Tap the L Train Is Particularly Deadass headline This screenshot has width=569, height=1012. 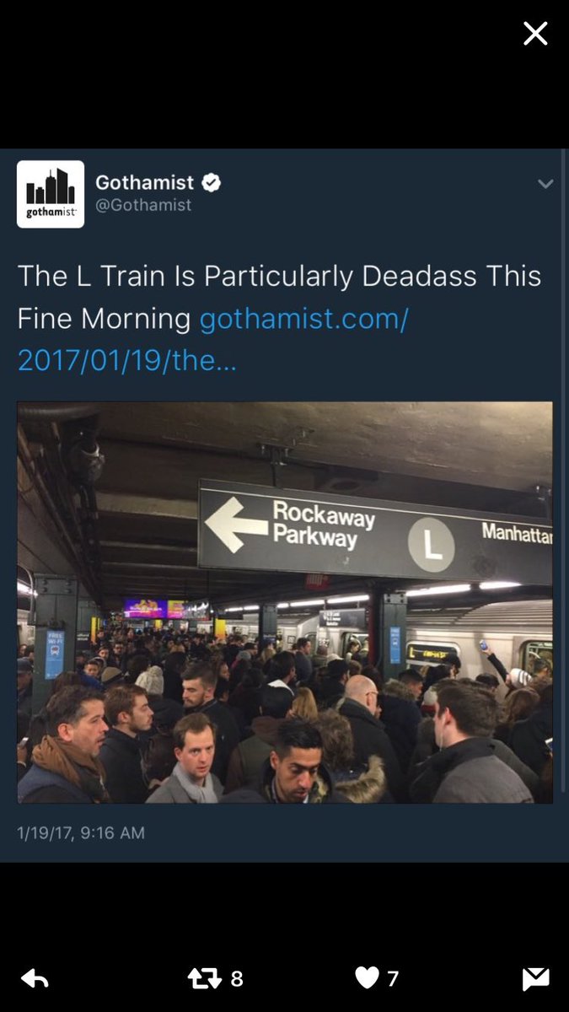coord(279,297)
